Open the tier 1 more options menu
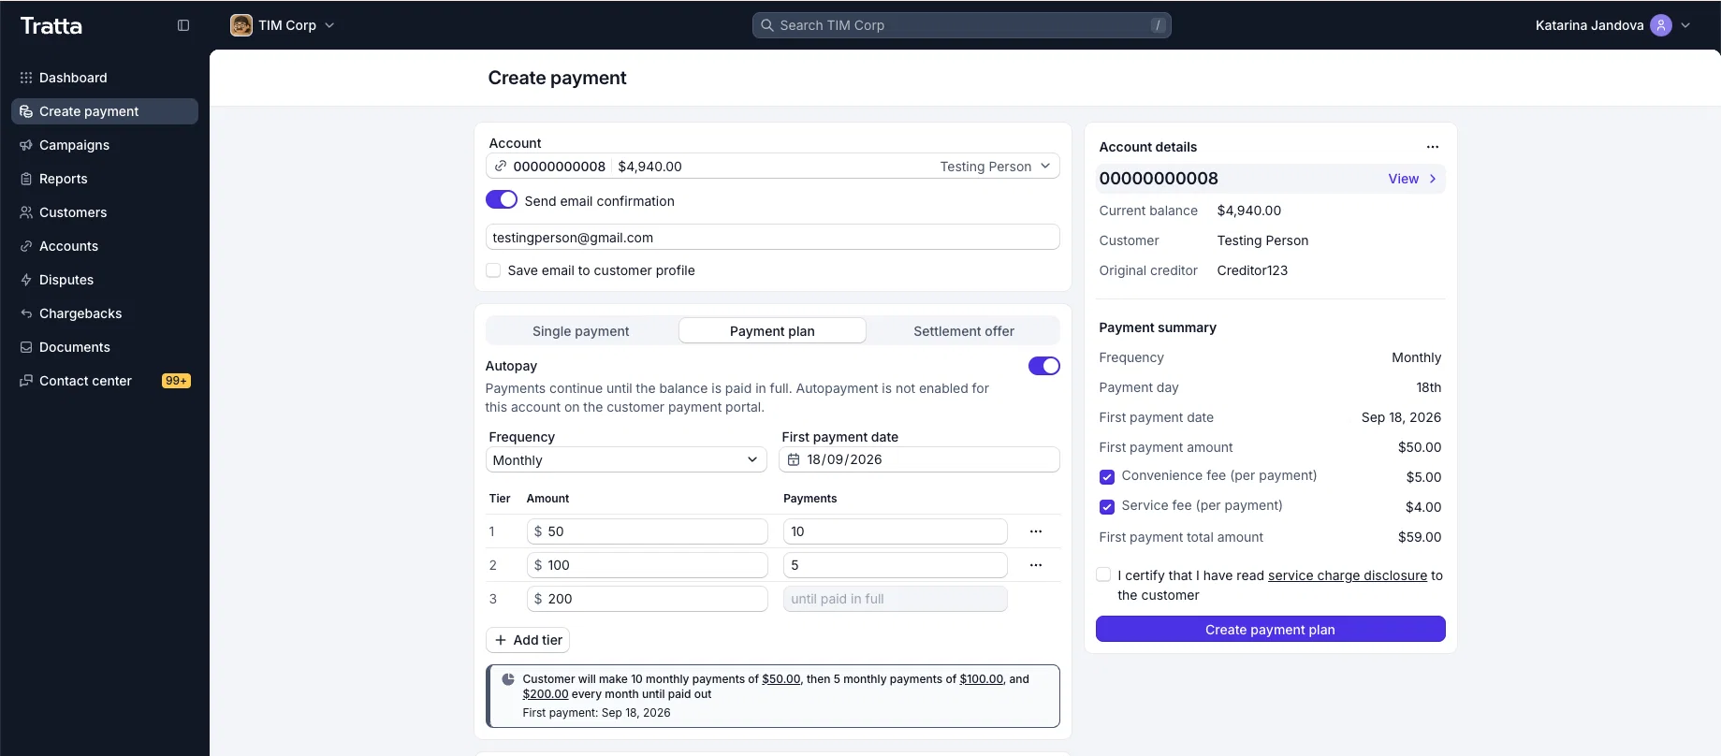 [x=1036, y=531]
